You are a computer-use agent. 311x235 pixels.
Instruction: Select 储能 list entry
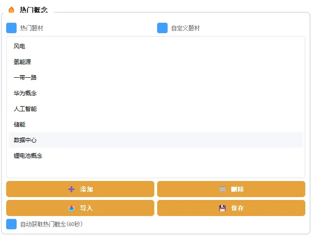19,125
